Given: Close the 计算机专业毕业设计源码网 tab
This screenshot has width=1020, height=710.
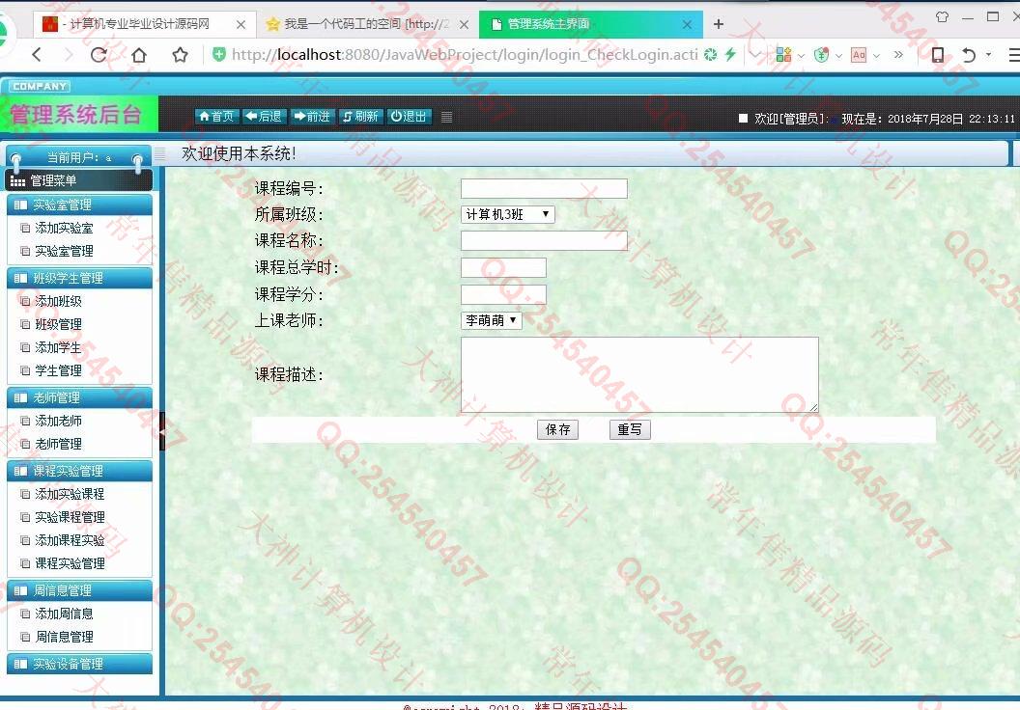Looking at the screenshot, I should (241, 25).
